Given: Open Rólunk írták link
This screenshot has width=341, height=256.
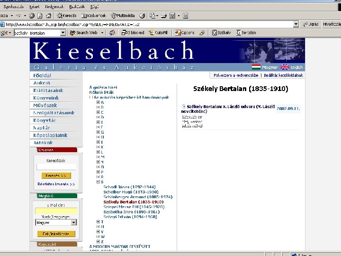Looking at the screenshot, I should (x=101, y=92).
